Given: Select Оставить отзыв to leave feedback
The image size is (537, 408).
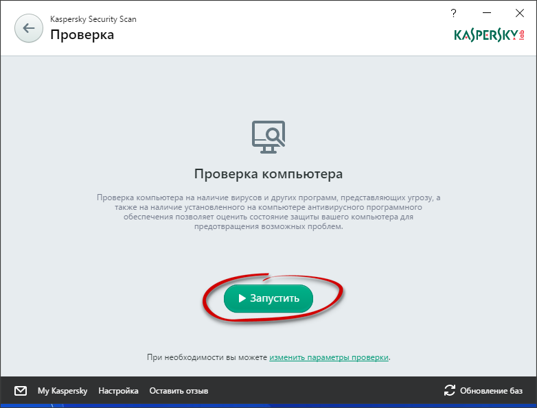Looking at the screenshot, I should (x=179, y=391).
